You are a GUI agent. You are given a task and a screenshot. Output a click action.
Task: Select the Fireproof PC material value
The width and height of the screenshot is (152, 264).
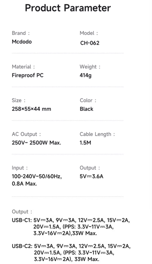pos(28,75)
